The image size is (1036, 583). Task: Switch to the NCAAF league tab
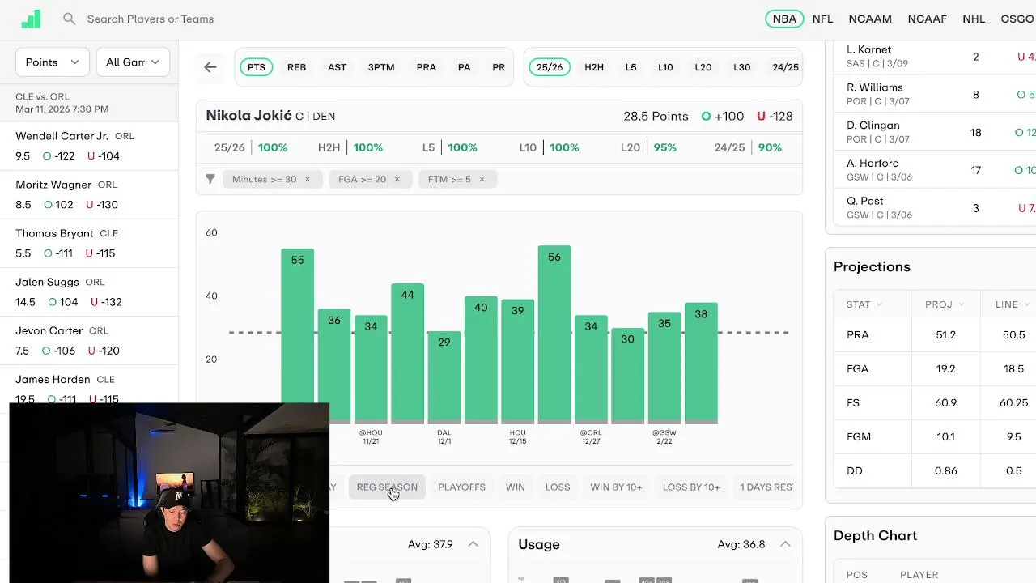pos(928,19)
